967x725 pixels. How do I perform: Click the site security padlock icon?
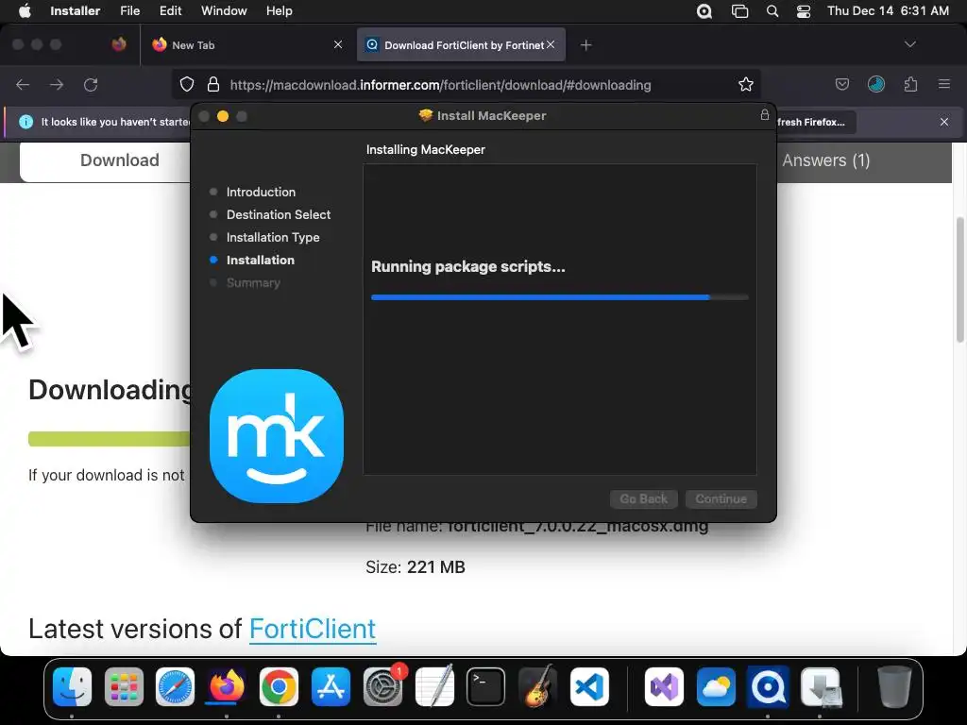213,84
